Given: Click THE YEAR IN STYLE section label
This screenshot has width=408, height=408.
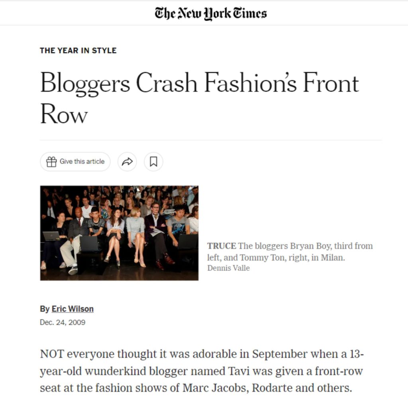Looking at the screenshot, I should coord(78,51).
